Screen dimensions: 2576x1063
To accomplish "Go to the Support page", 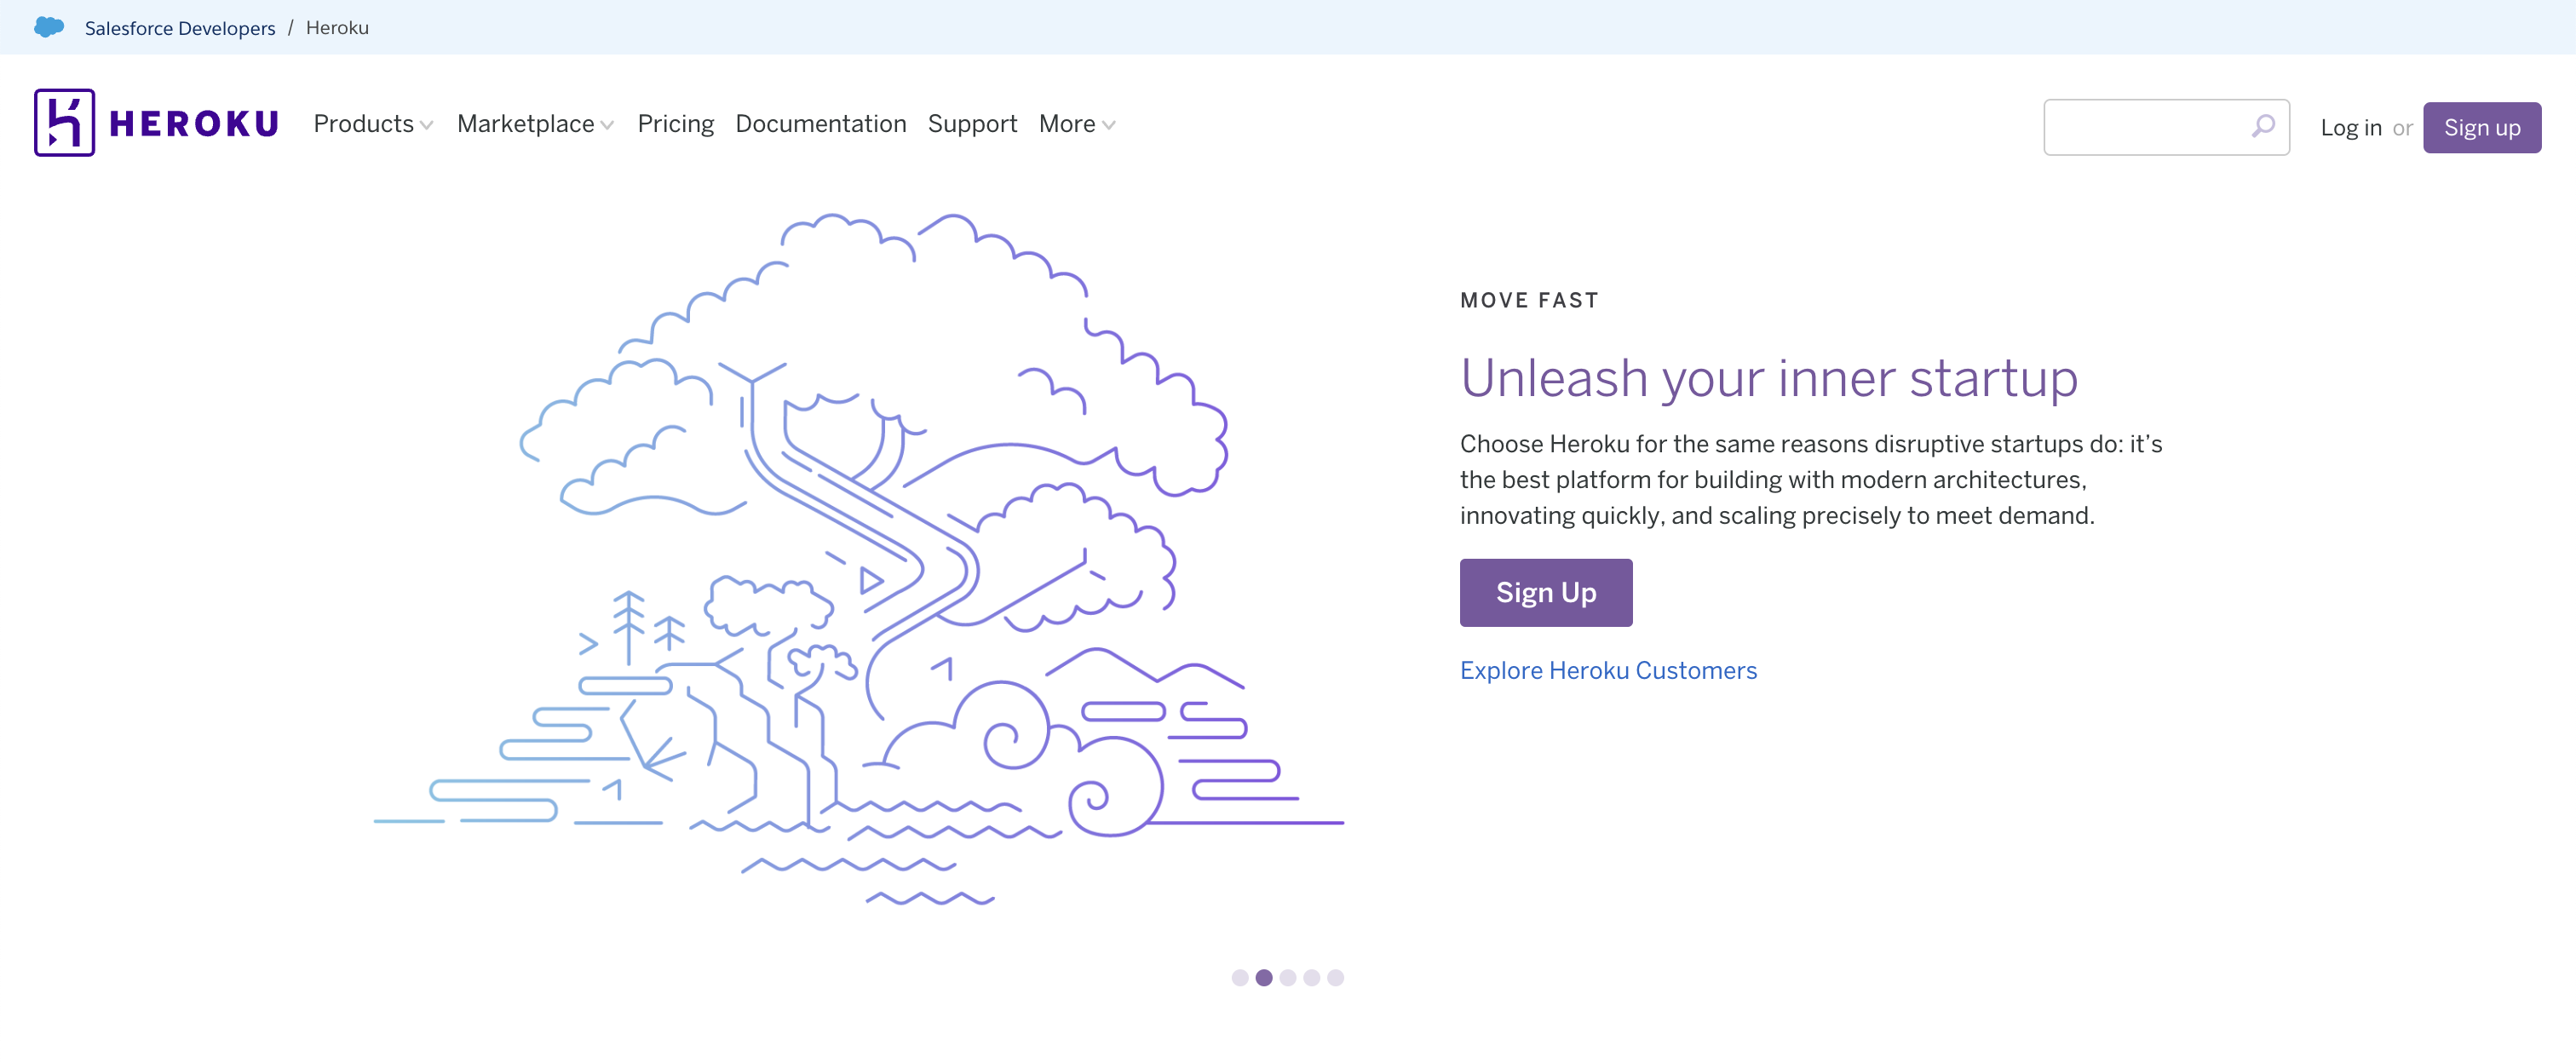I will [x=972, y=124].
